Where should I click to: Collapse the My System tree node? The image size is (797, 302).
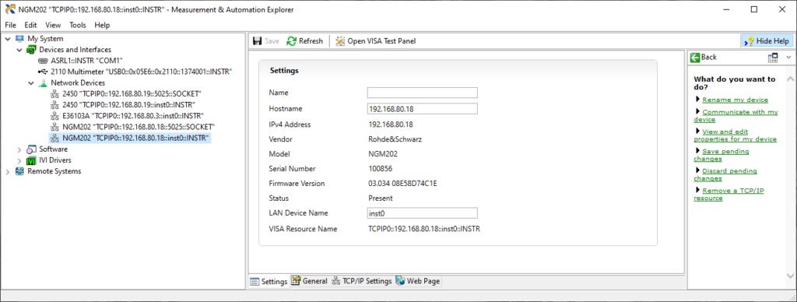8,39
